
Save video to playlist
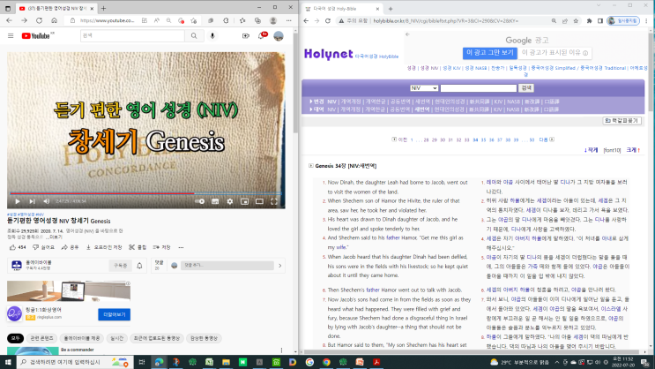(162, 247)
